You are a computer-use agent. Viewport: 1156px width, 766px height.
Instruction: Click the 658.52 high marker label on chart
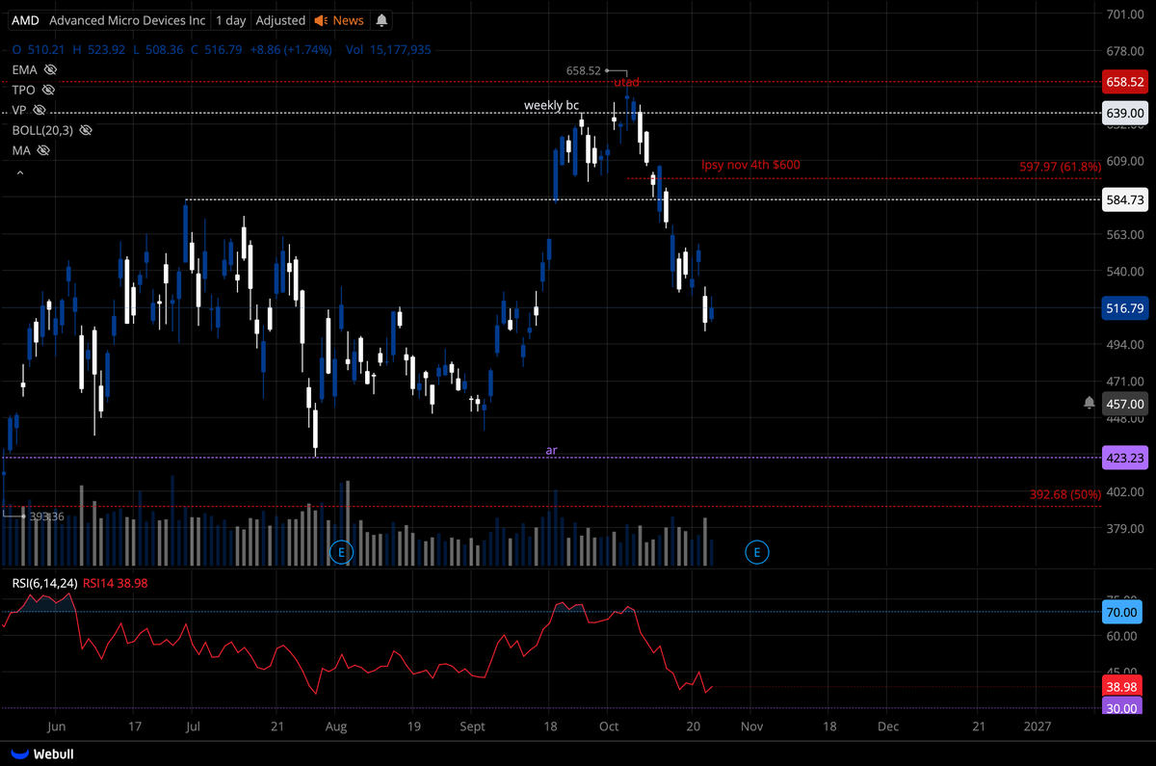pos(583,70)
